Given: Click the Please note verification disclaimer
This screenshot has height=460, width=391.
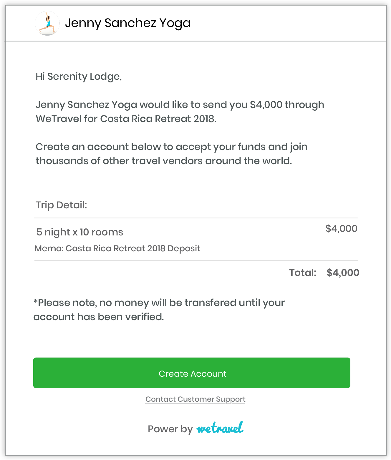Looking at the screenshot, I should [159, 310].
